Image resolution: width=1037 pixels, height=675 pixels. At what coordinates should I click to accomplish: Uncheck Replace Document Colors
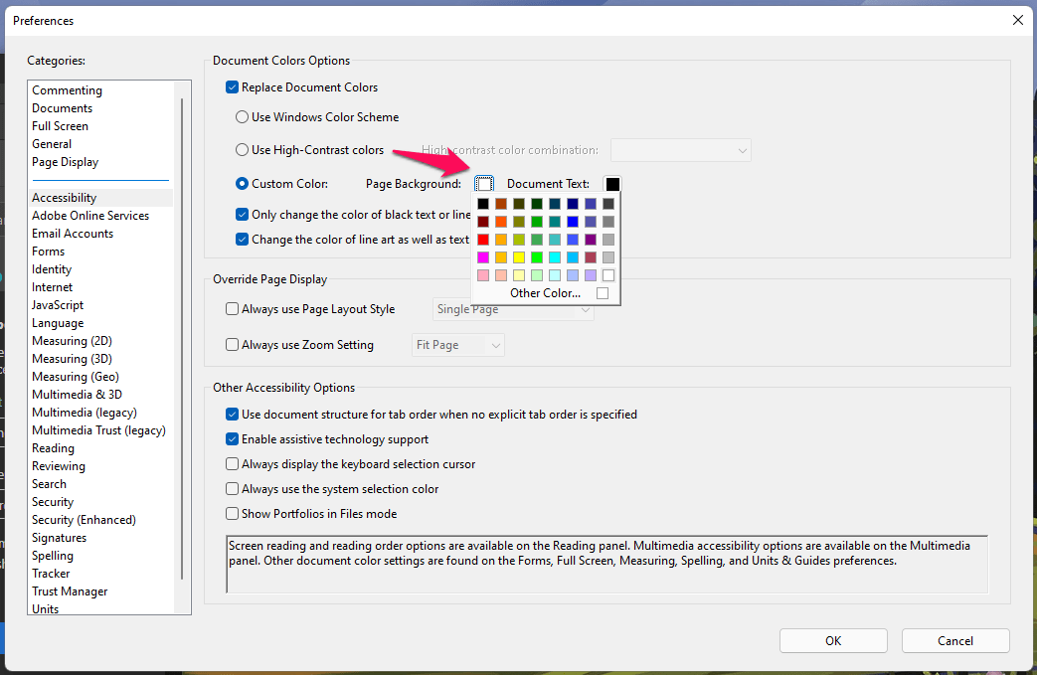click(233, 87)
